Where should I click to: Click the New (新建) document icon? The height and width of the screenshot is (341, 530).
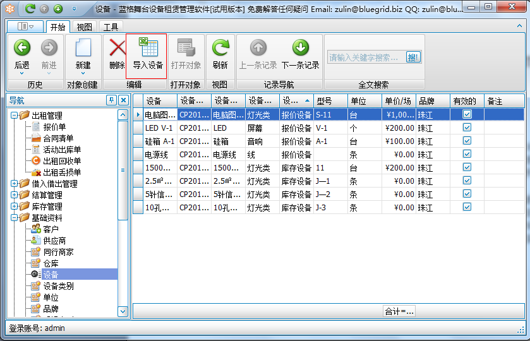[83, 48]
